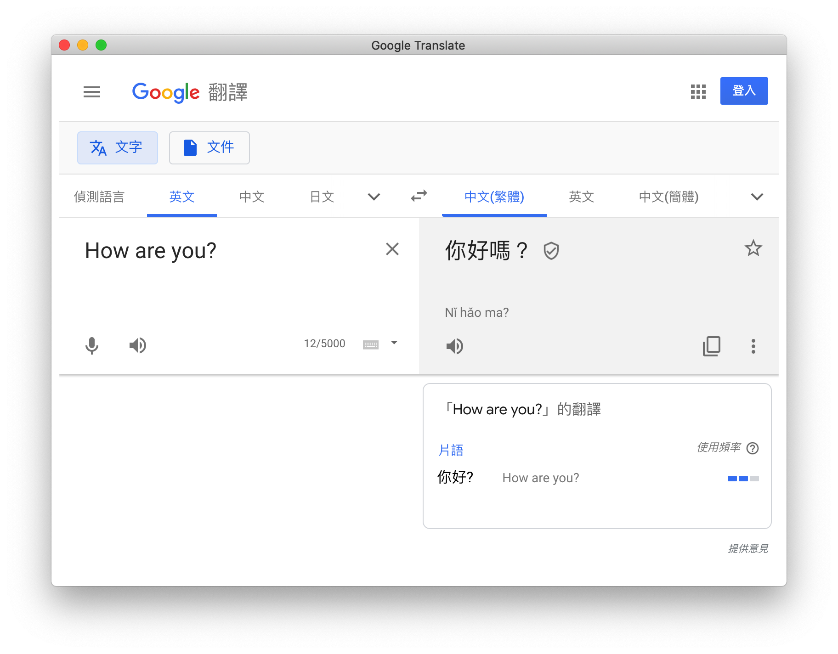838x654 pixels.
Task: Listen to the translated text
Action: pos(454,346)
